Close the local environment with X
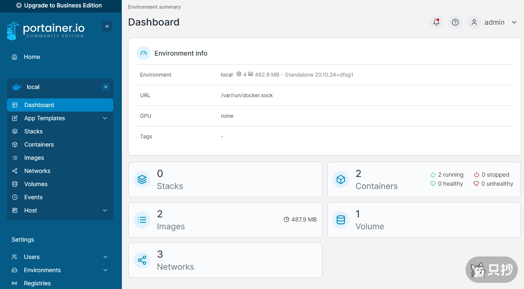The height and width of the screenshot is (289, 524). (x=106, y=87)
